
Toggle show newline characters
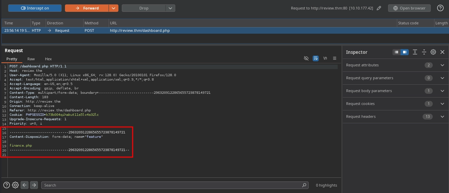(x=325, y=58)
